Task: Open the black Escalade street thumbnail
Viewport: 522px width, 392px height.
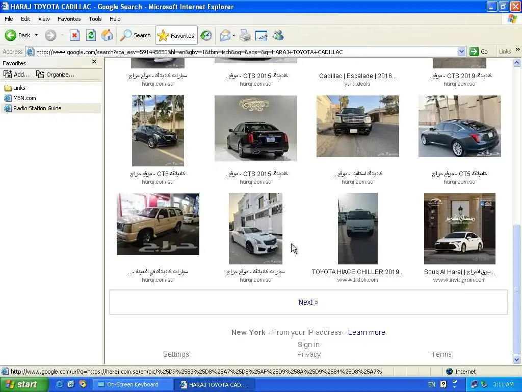Action: click(x=357, y=127)
